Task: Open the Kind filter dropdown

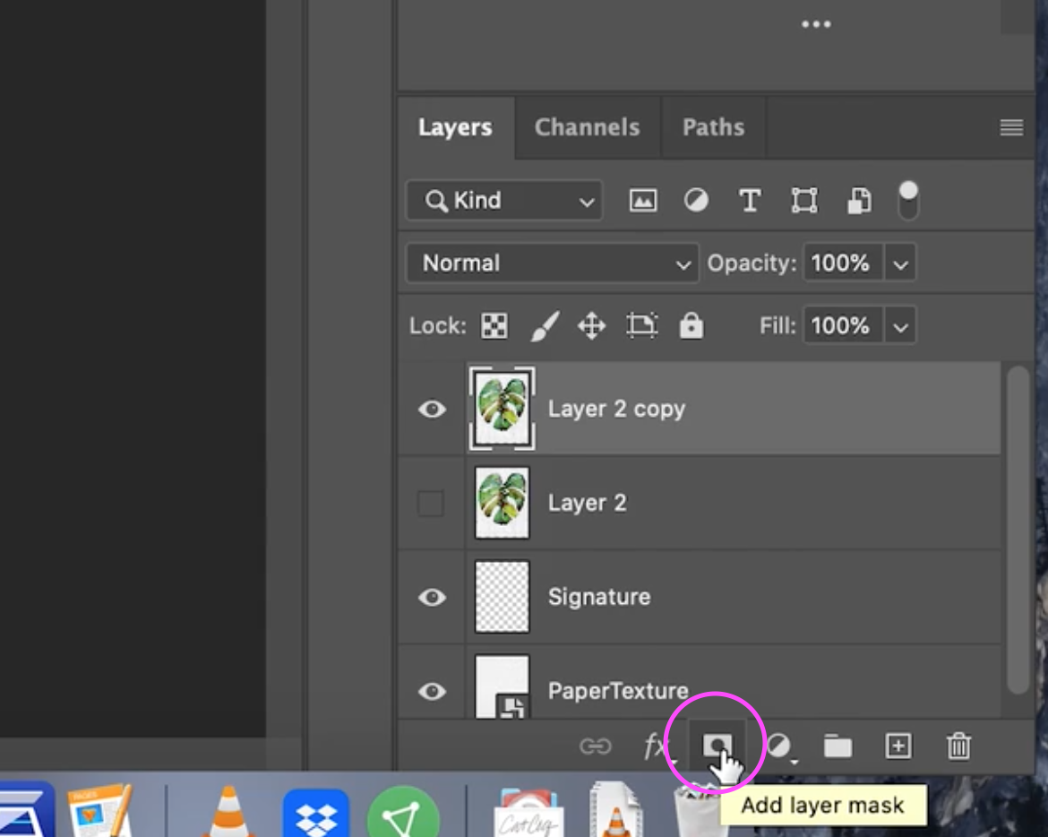Action: 503,201
